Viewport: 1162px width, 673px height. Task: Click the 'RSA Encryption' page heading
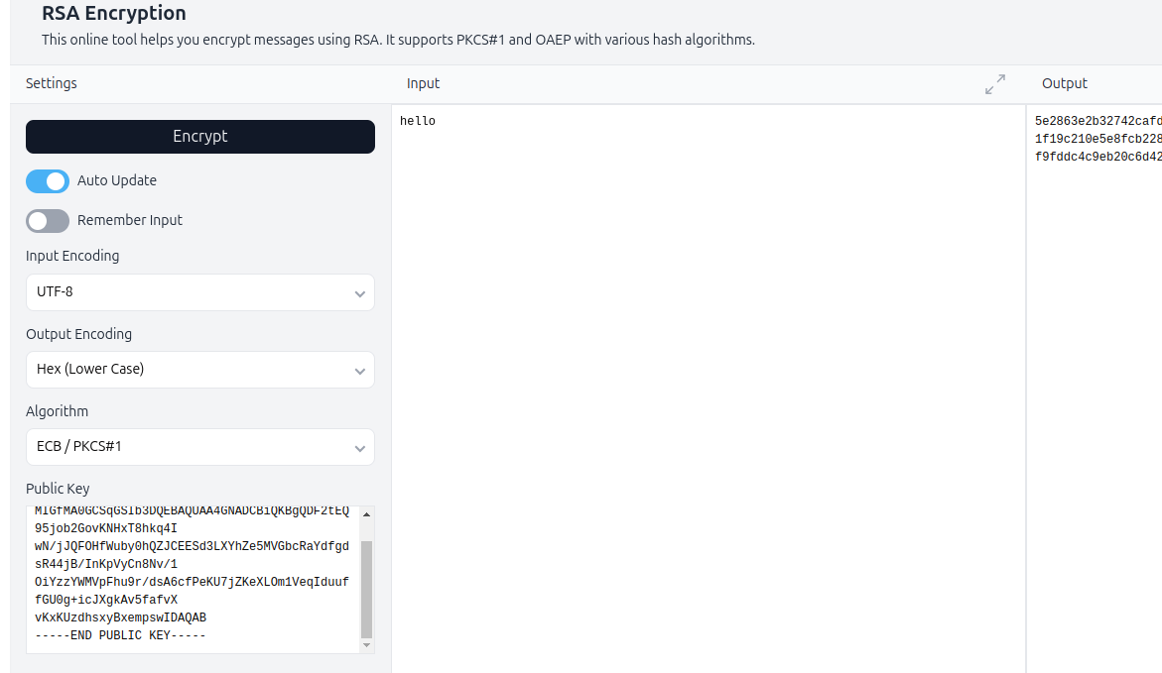tap(114, 13)
